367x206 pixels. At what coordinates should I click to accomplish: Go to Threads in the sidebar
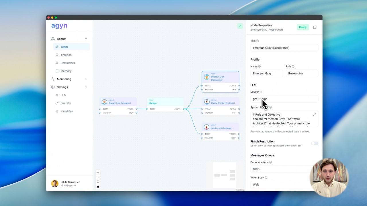point(71,55)
